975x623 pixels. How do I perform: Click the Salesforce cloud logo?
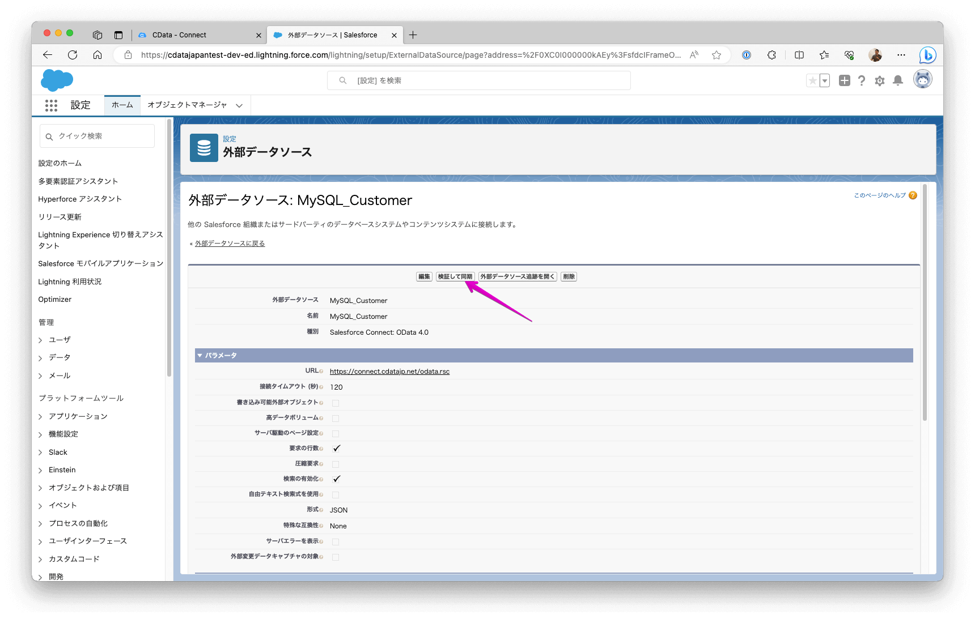pos(57,80)
